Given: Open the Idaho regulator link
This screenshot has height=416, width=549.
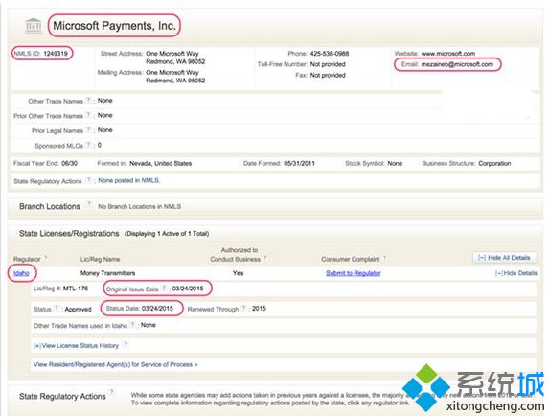Looking at the screenshot, I should click(21, 273).
